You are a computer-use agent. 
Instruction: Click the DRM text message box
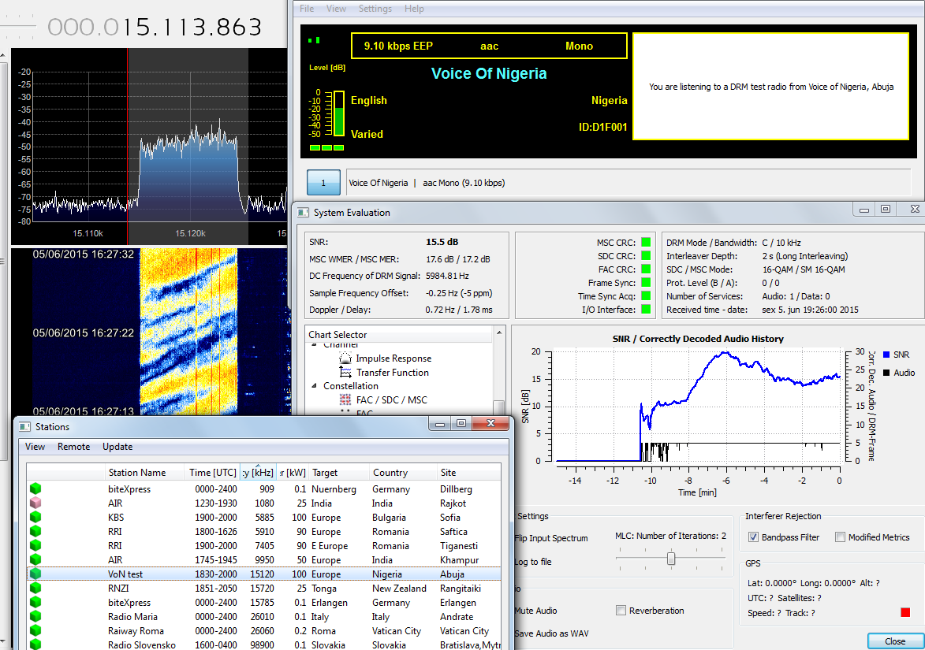[770, 87]
